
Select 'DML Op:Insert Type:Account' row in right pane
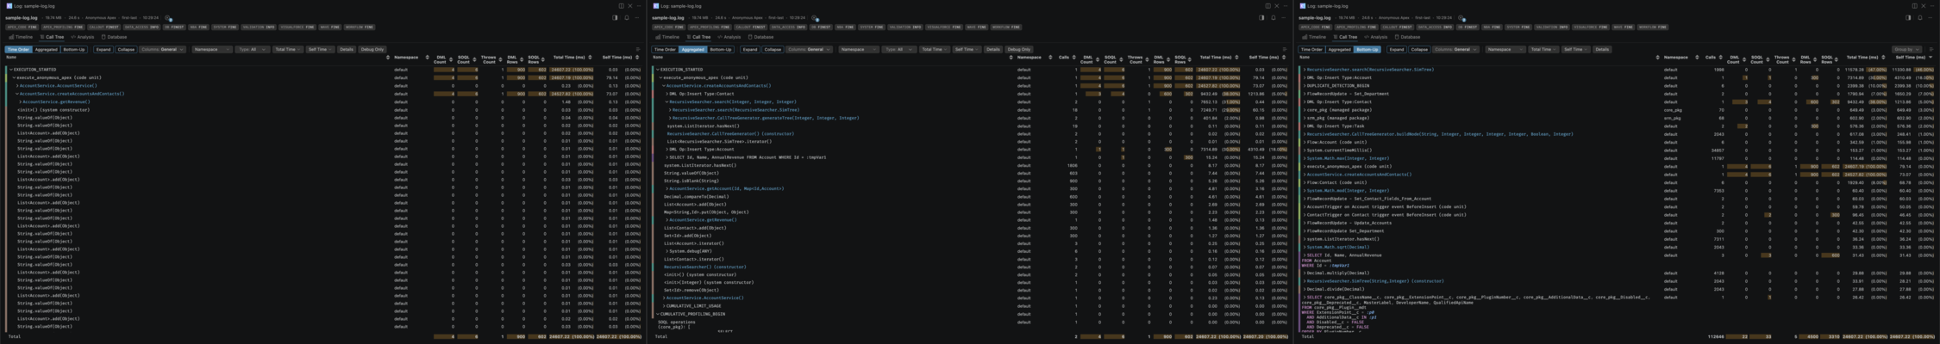tap(1617, 77)
